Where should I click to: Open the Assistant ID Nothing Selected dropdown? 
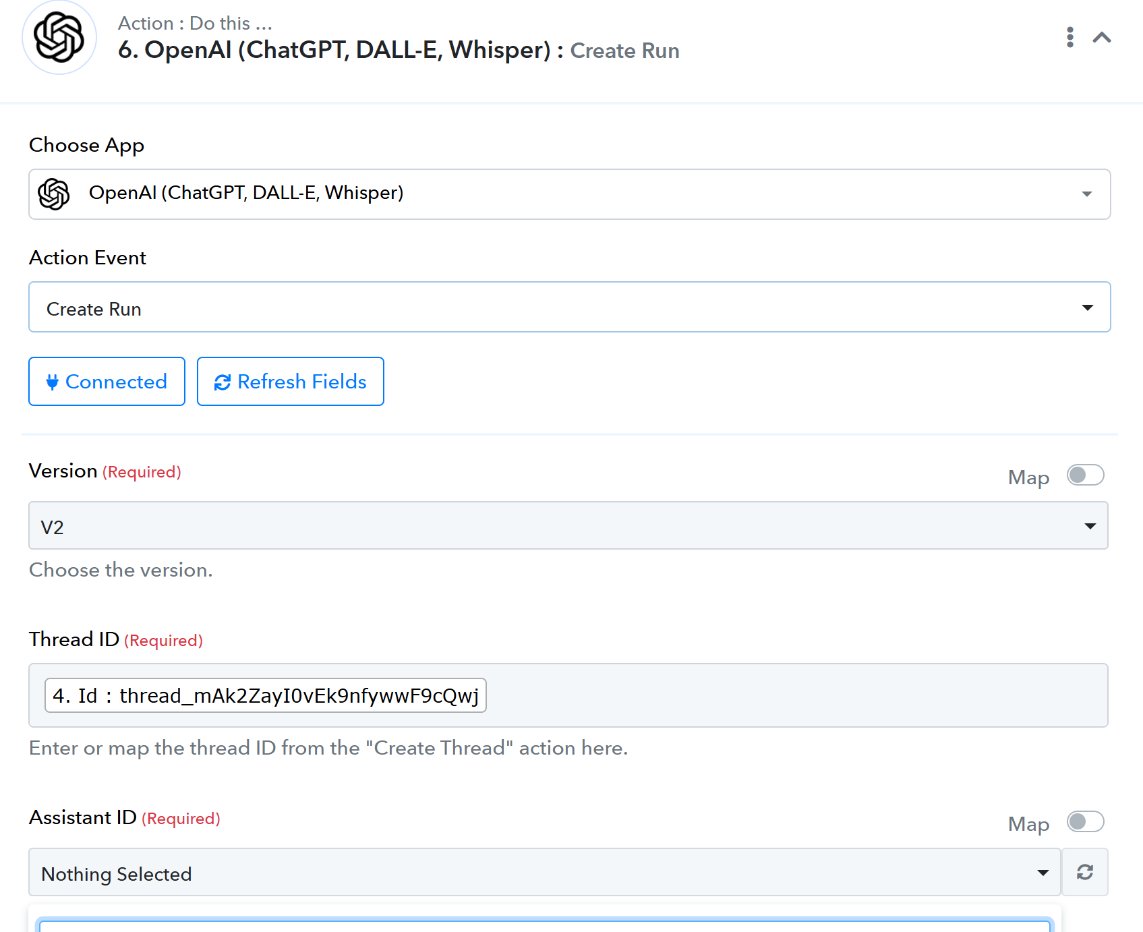pyautogui.click(x=544, y=872)
